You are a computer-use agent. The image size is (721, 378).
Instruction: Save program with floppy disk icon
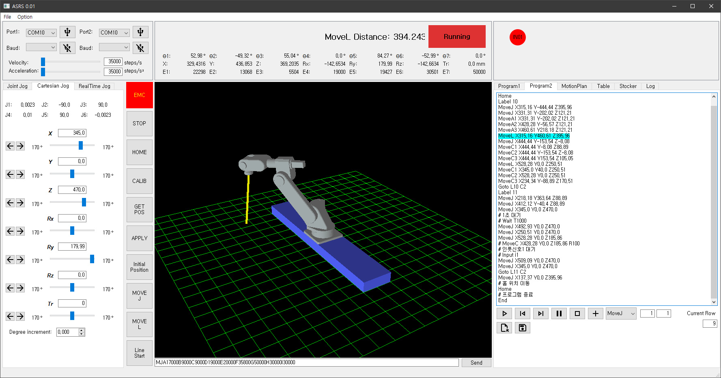pos(523,328)
